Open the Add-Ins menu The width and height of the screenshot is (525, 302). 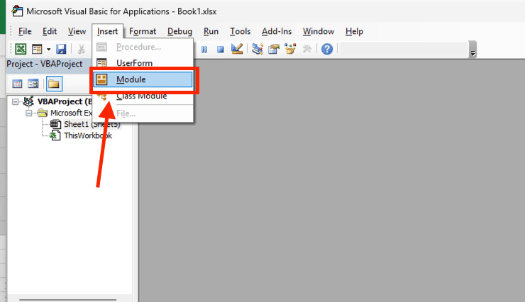[x=277, y=31]
